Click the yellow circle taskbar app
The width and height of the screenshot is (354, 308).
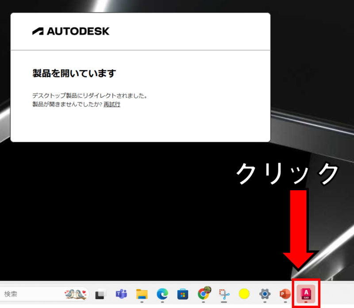pyautogui.click(x=244, y=294)
